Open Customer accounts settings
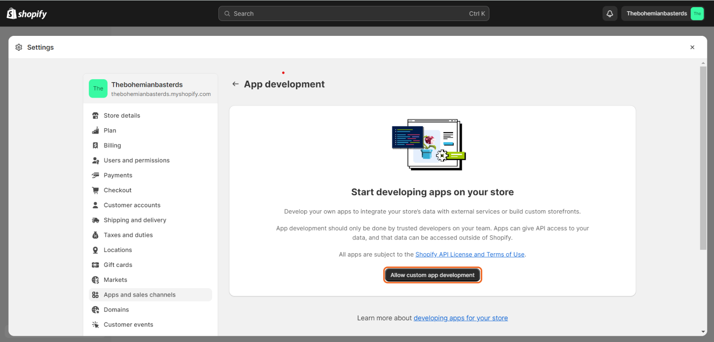Image resolution: width=714 pixels, height=342 pixels. 150,205
